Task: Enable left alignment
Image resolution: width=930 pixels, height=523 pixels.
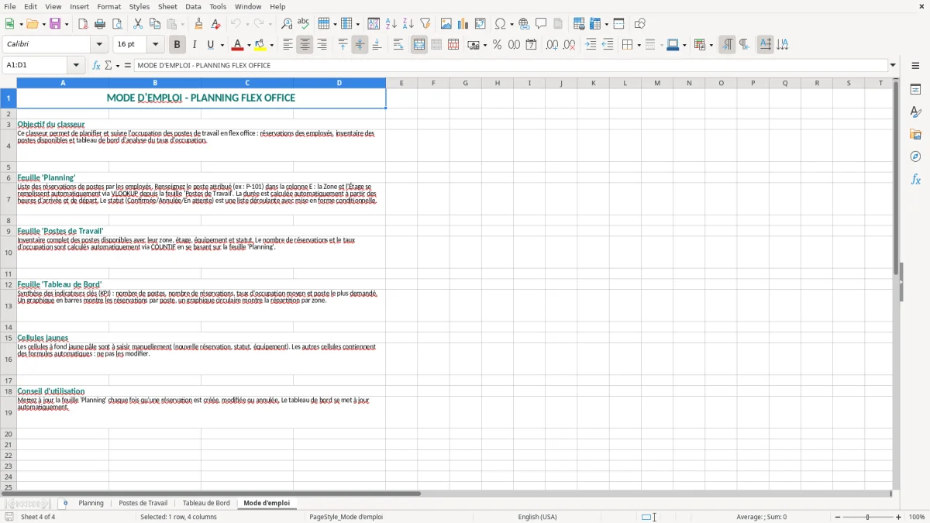Action: (x=288, y=45)
